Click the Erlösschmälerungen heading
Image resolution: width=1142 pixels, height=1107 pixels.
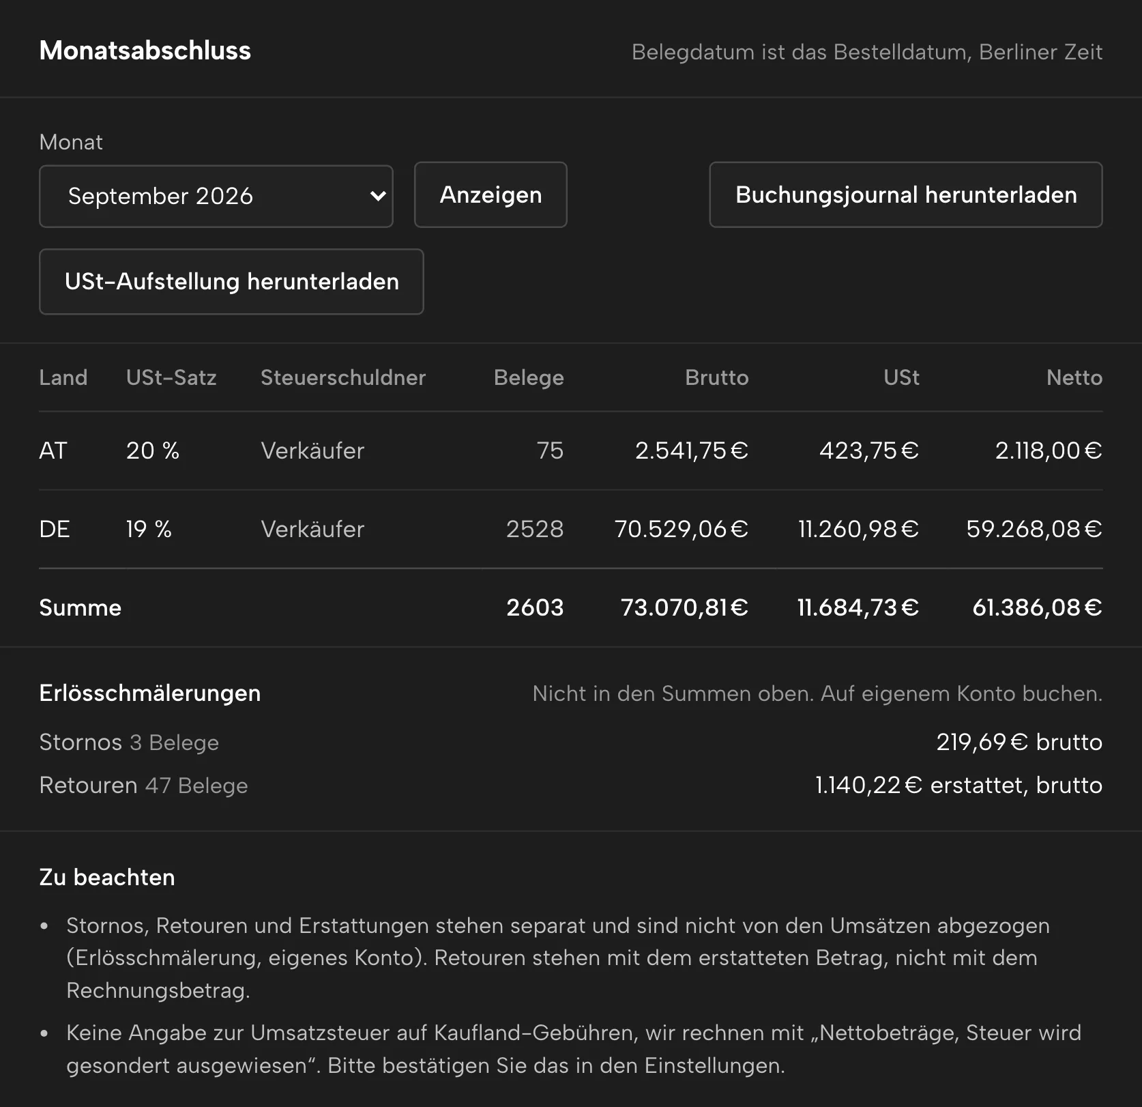point(150,693)
